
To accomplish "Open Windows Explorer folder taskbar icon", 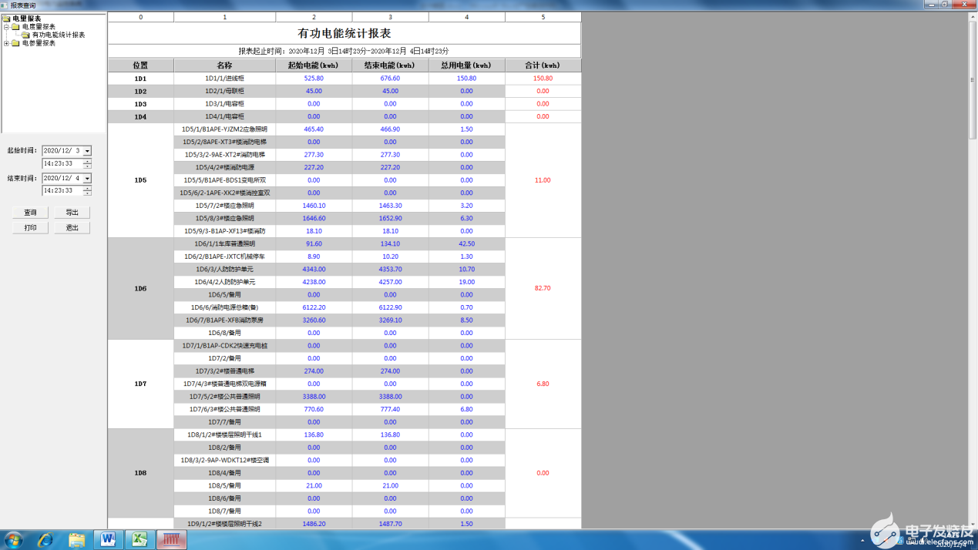I will (76, 540).
